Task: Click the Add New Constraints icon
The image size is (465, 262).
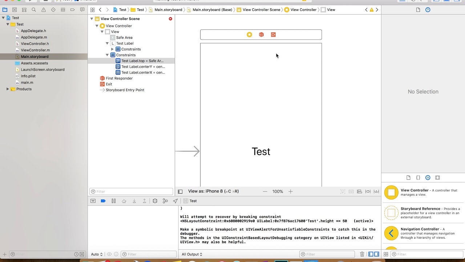Action: [x=368, y=191]
